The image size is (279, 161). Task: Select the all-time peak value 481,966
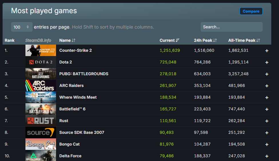pyautogui.click(x=236, y=86)
